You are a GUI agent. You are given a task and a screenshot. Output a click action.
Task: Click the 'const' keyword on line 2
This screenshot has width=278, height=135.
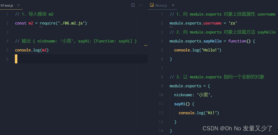(21, 23)
